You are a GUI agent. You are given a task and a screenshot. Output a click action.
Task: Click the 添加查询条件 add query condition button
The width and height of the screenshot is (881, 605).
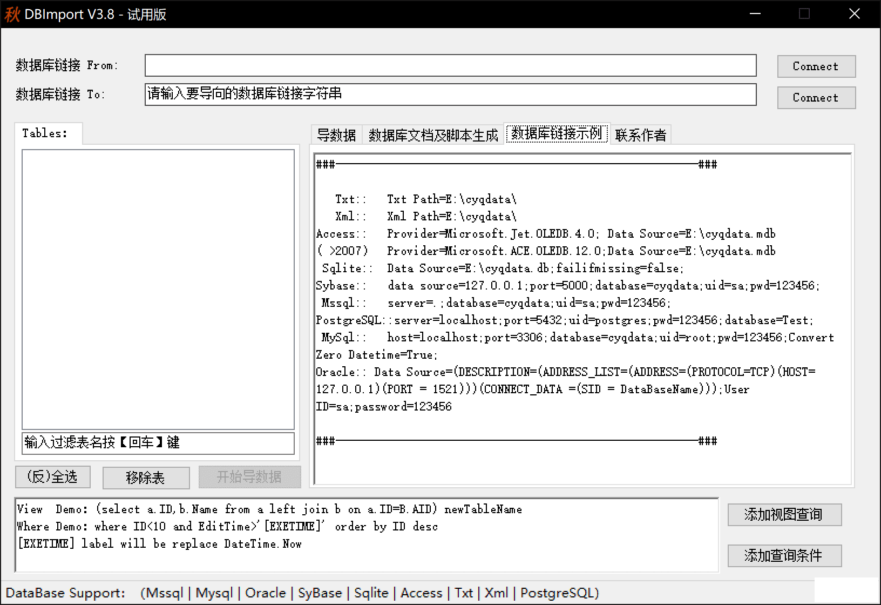click(784, 555)
